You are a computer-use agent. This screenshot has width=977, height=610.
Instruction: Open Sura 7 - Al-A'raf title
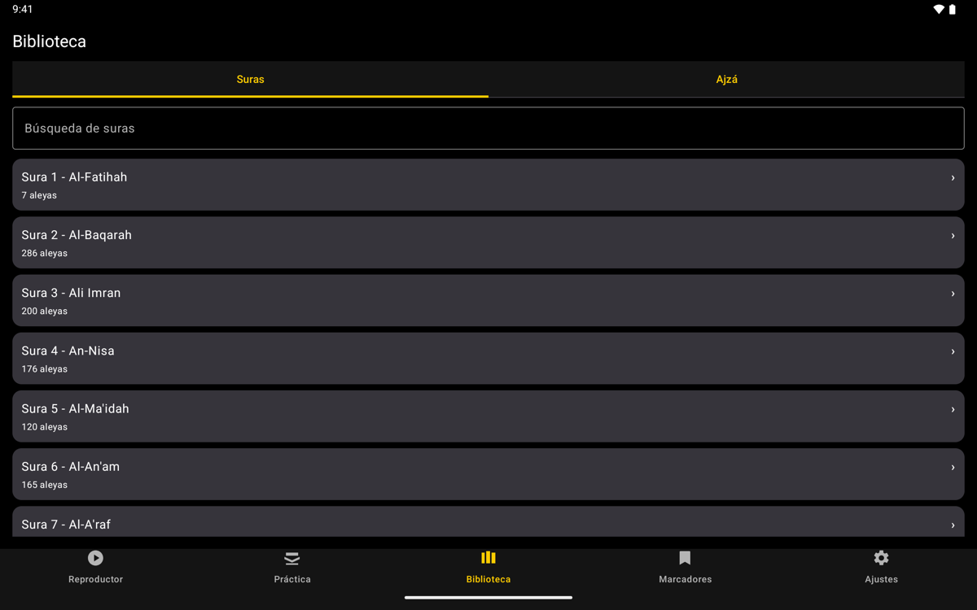66,525
